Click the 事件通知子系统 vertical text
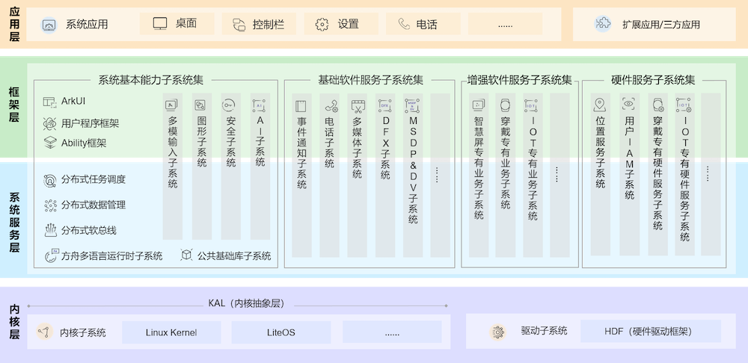This screenshot has width=748, height=363. click(301, 153)
